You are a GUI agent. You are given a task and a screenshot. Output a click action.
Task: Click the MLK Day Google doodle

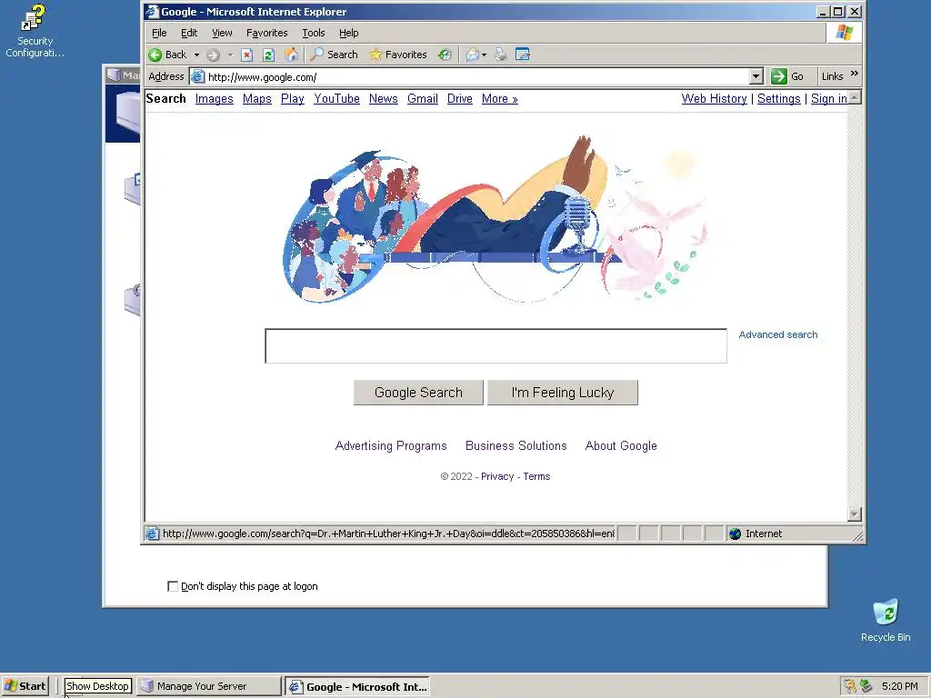click(496, 220)
